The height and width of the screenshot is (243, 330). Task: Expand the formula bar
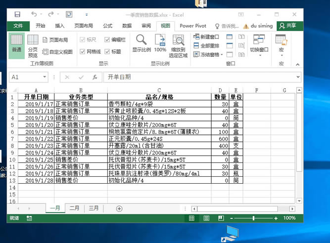[298, 77]
